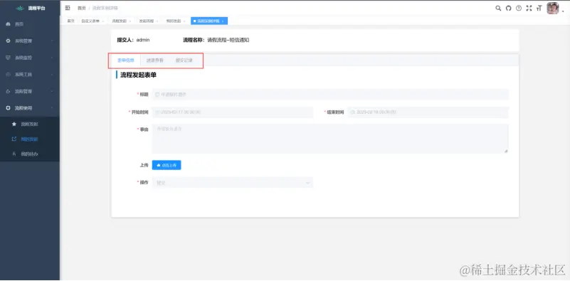
Task: Collapse 流程使用 submenu arrow
Action: [x=52, y=108]
